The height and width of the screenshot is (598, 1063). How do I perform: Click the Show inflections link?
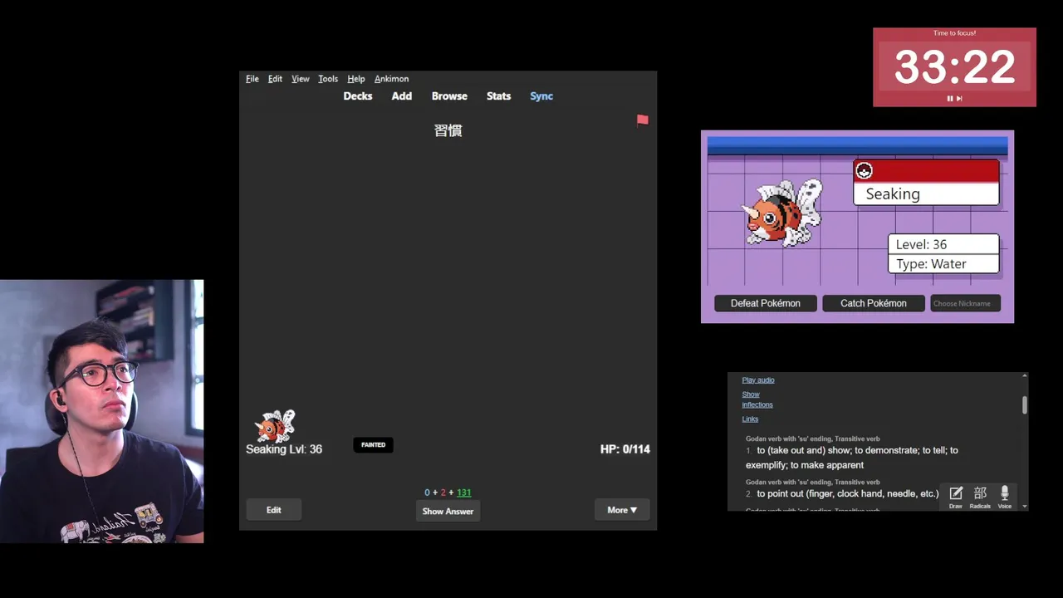click(757, 399)
